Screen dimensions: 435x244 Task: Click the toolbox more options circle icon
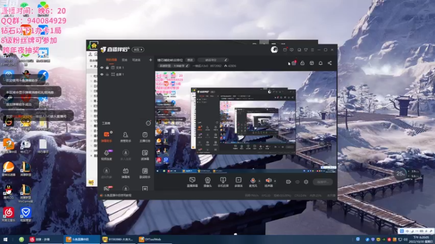(x=148, y=123)
